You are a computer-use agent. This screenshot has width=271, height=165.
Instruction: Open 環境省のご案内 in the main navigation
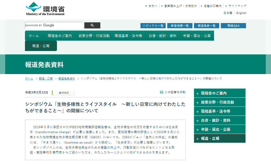point(60,36)
